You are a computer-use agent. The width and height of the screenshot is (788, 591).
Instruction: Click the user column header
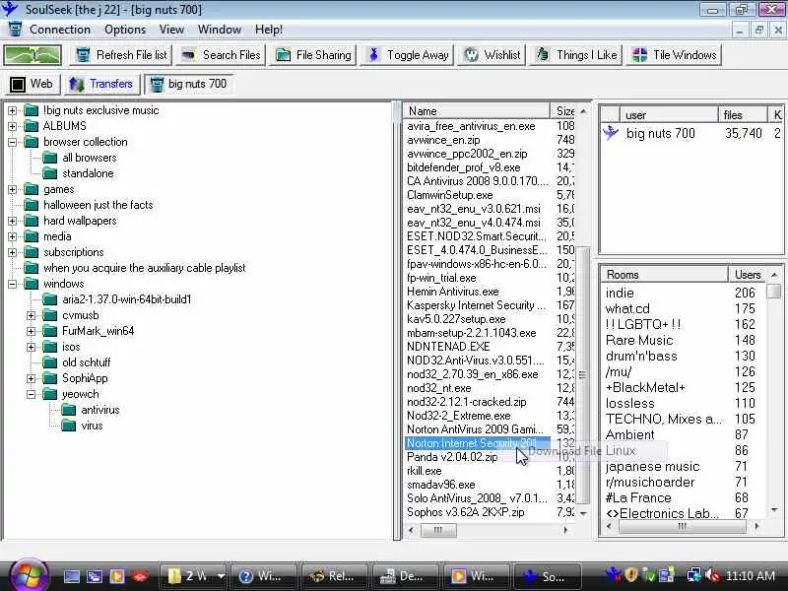pos(669,115)
